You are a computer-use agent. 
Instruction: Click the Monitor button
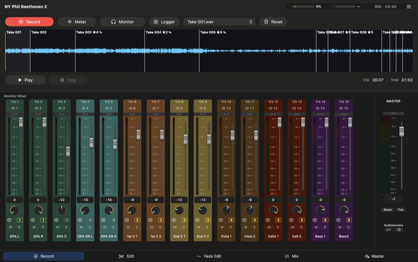coord(122,22)
